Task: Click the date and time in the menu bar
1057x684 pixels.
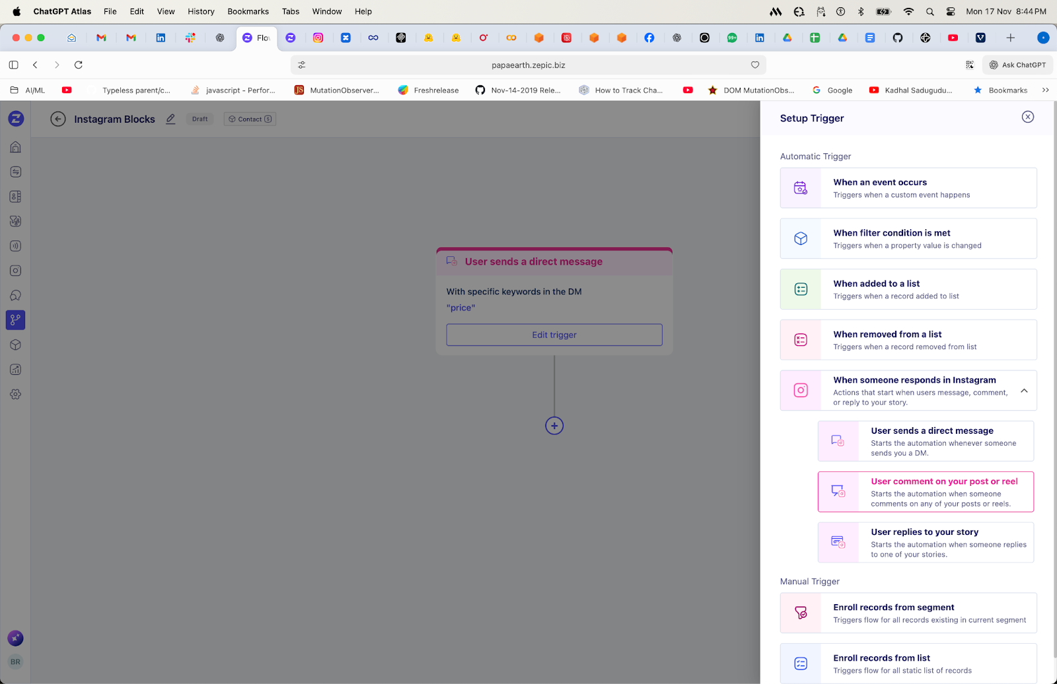Action: coord(1006,11)
